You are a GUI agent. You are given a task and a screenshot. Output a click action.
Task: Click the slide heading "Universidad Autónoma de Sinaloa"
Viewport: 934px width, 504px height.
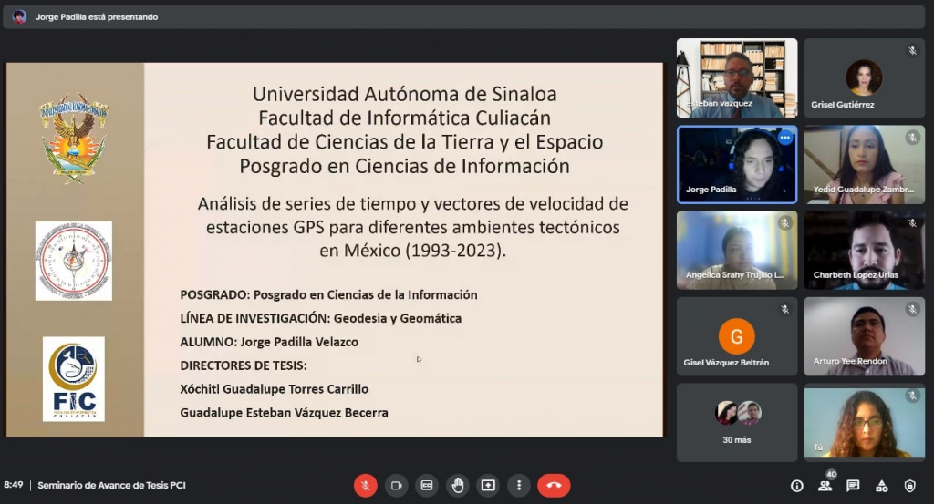click(x=404, y=94)
